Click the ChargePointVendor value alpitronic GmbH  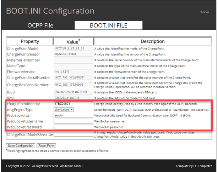pos(73,54)
